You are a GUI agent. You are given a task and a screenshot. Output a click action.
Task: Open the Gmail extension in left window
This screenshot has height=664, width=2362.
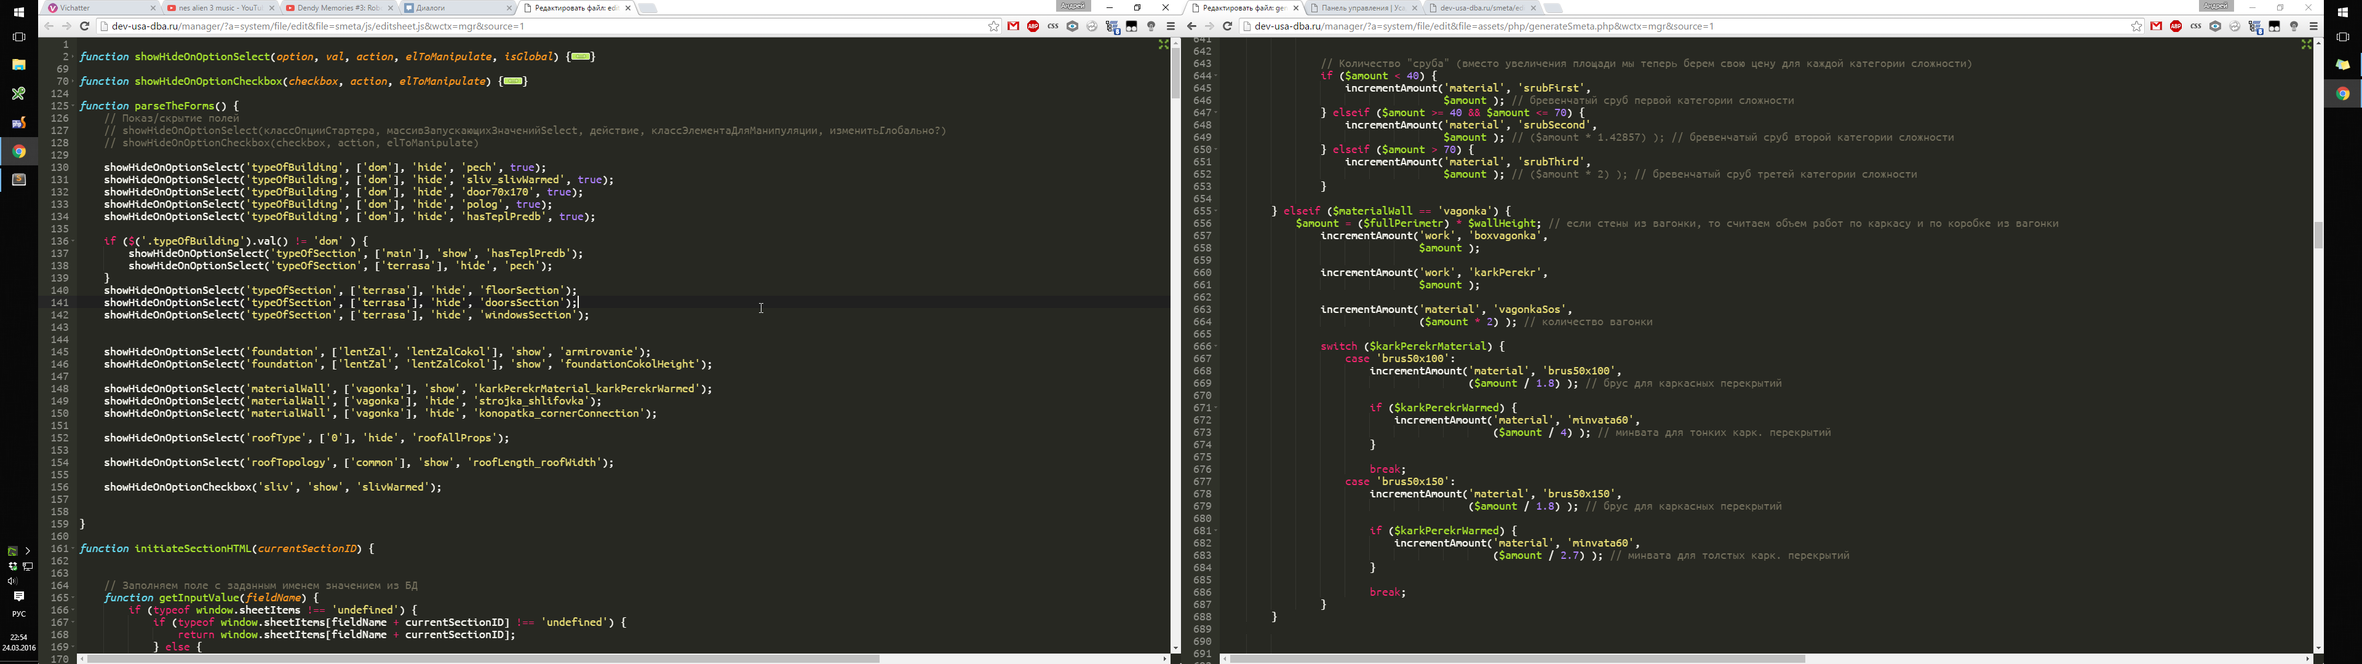pyautogui.click(x=1013, y=26)
